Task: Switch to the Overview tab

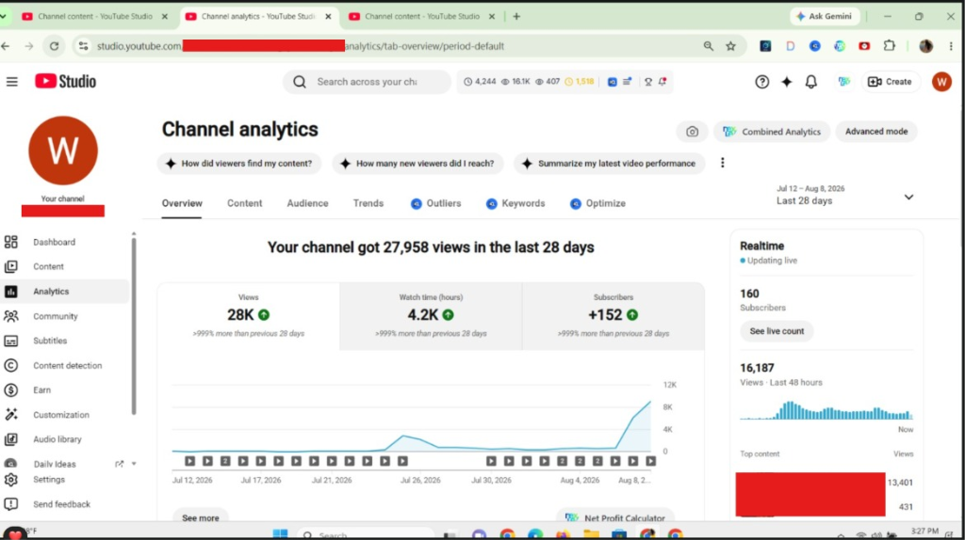Action: pos(182,203)
